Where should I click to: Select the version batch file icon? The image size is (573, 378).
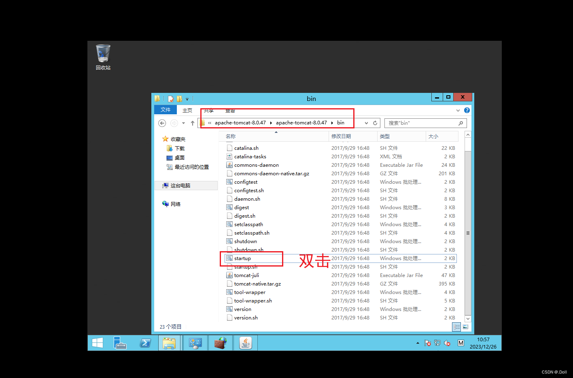(x=229, y=309)
